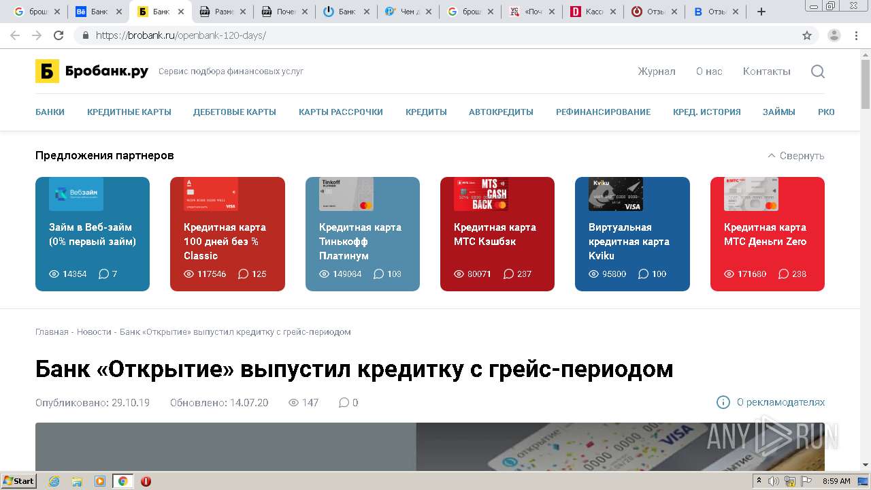
Task: Open the media player taskbar icon
Action: [x=100, y=481]
